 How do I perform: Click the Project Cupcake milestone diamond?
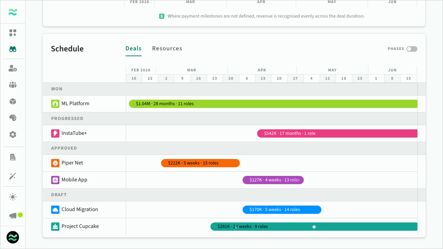click(x=314, y=227)
